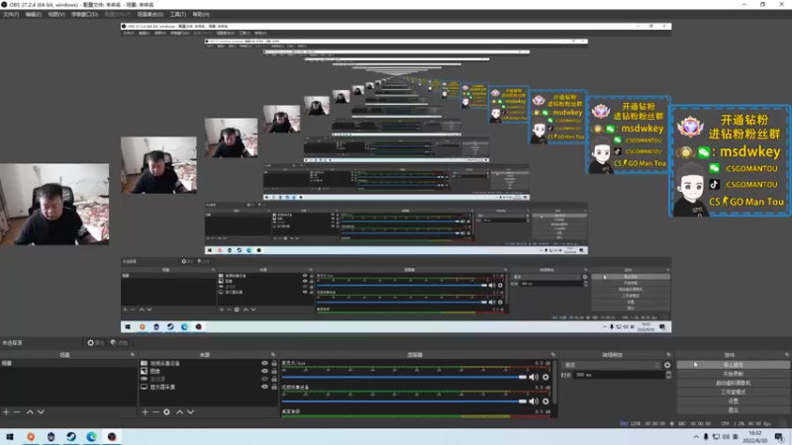
Task: Open the 工具(T) menu
Action: (x=178, y=14)
